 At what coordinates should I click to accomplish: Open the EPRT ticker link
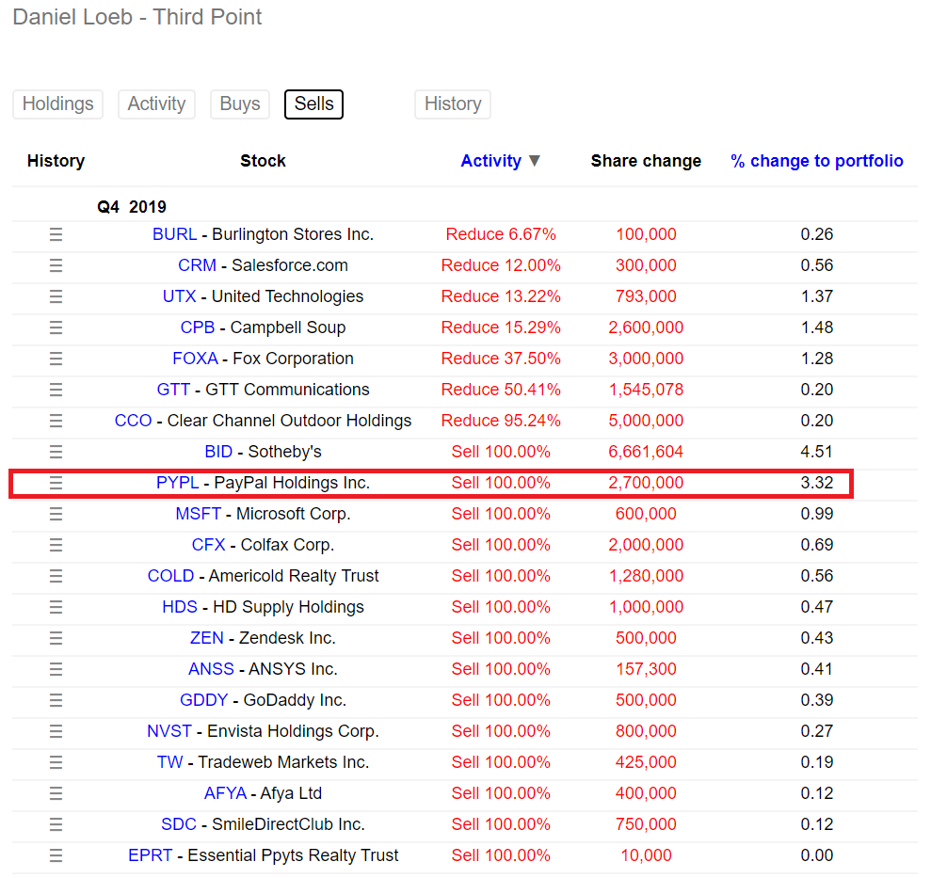(x=151, y=855)
